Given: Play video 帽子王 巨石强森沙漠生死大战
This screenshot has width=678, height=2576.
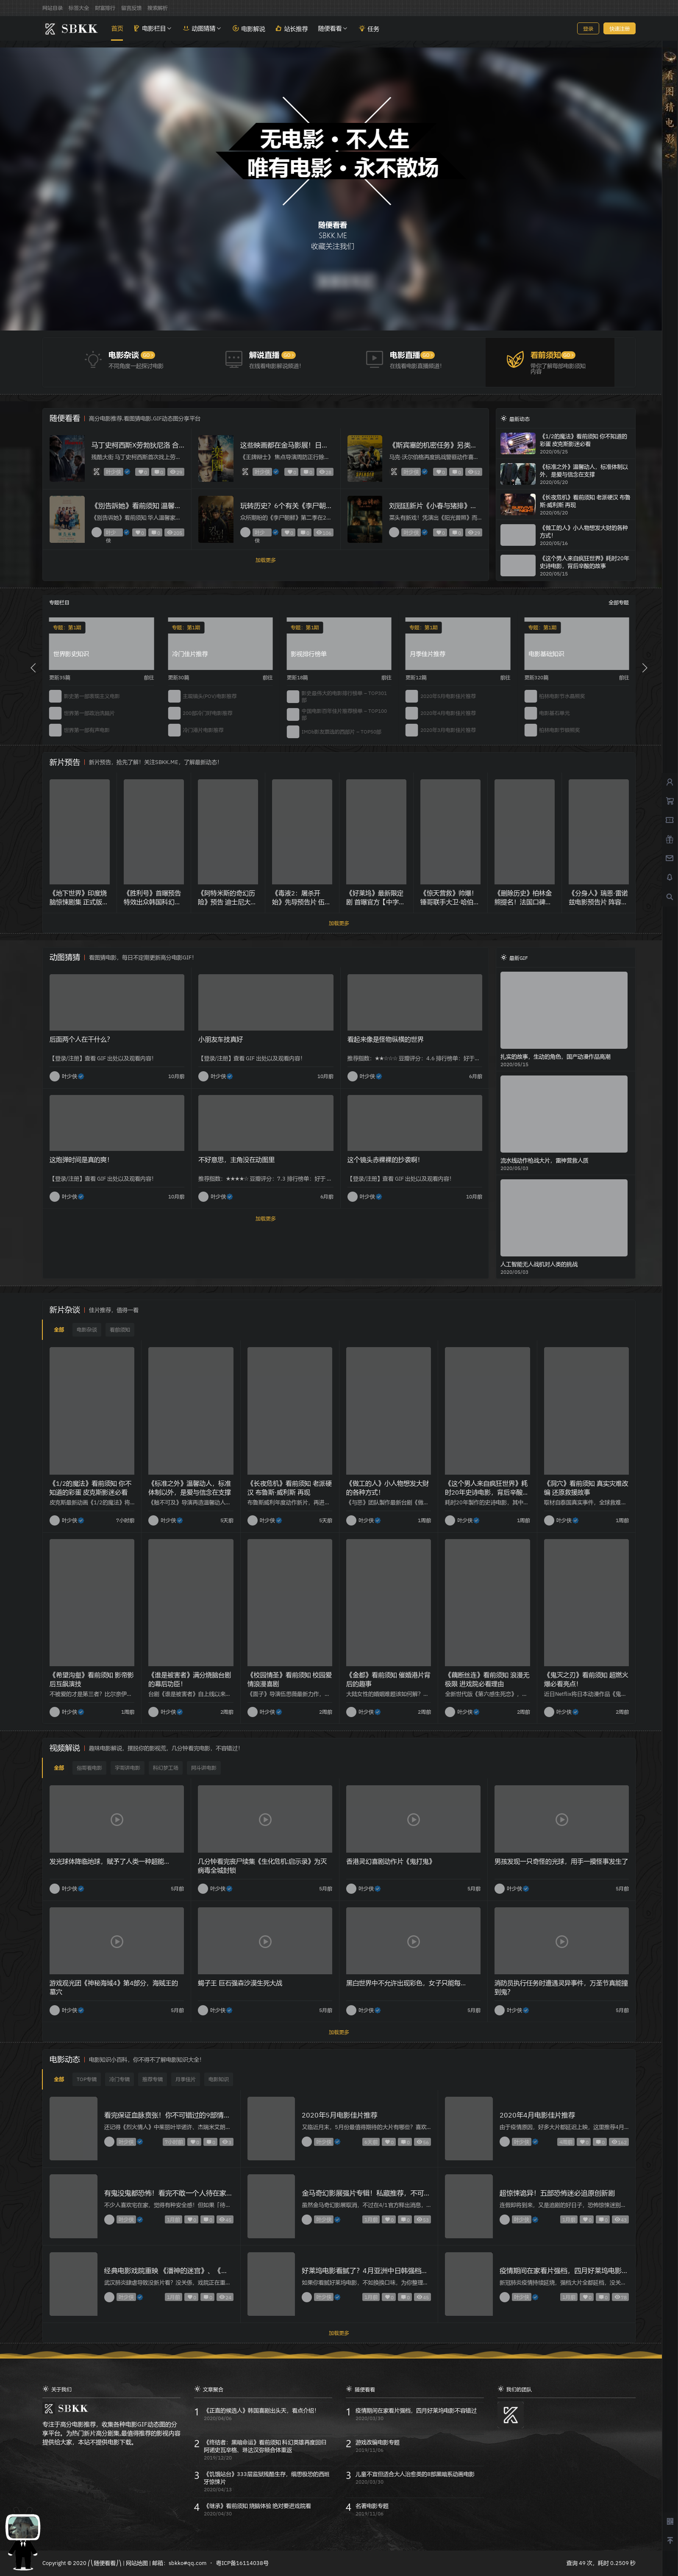Looking at the screenshot, I should 265,1941.
